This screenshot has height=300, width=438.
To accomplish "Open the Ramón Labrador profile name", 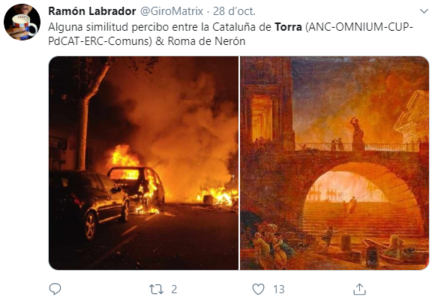I will tap(92, 11).
